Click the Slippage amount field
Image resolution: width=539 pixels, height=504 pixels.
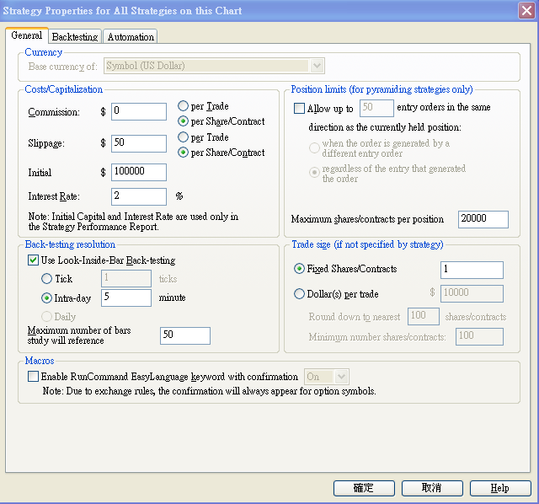click(139, 143)
